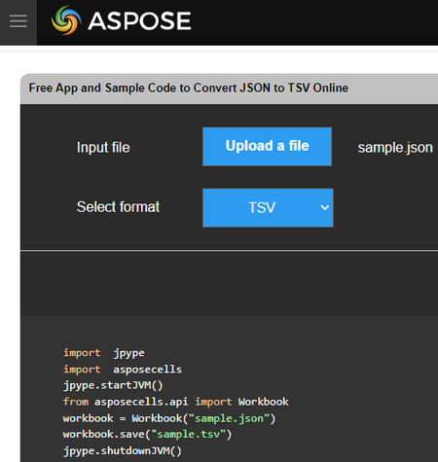Viewport: 438px width, 462px height.
Task: Click the jpype.shutdownJVM() code line
Action: pyautogui.click(x=123, y=451)
